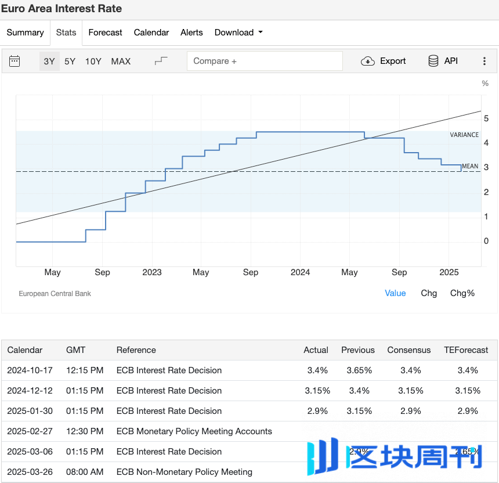The width and height of the screenshot is (499, 483).
Task: Click the API database icon
Action: pyautogui.click(x=433, y=61)
